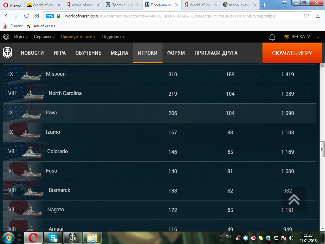Viewport: 325px width, 244px height.
Task: Click the Missouri ship thumbnail
Action: (31, 76)
